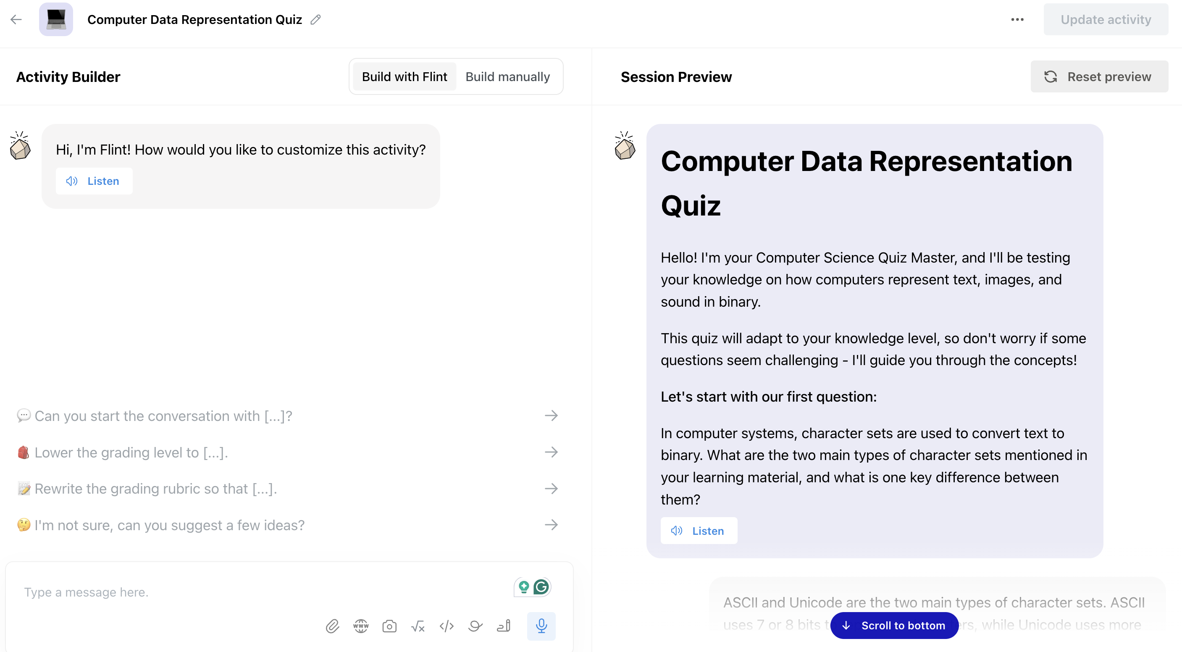Click Scroll to bottom in the preview
The width and height of the screenshot is (1182, 652).
coord(894,626)
